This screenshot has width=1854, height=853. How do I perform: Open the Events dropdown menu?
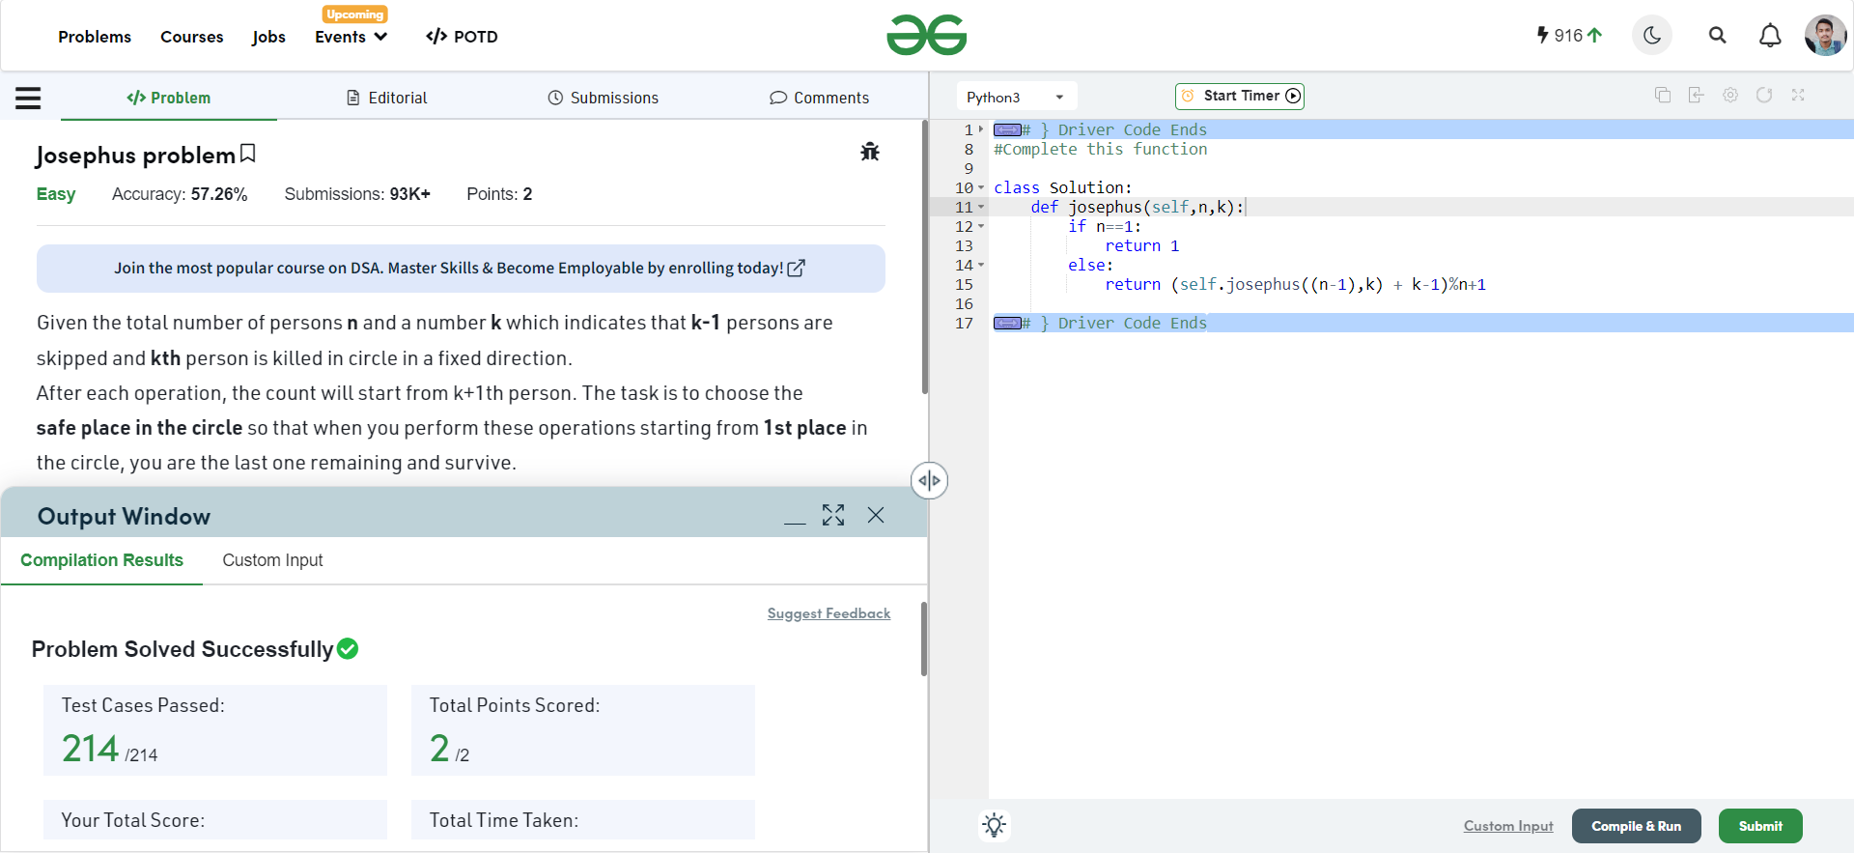click(x=351, y=37)
